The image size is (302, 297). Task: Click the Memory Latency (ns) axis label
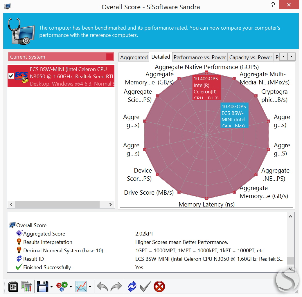tap(206, 204)
